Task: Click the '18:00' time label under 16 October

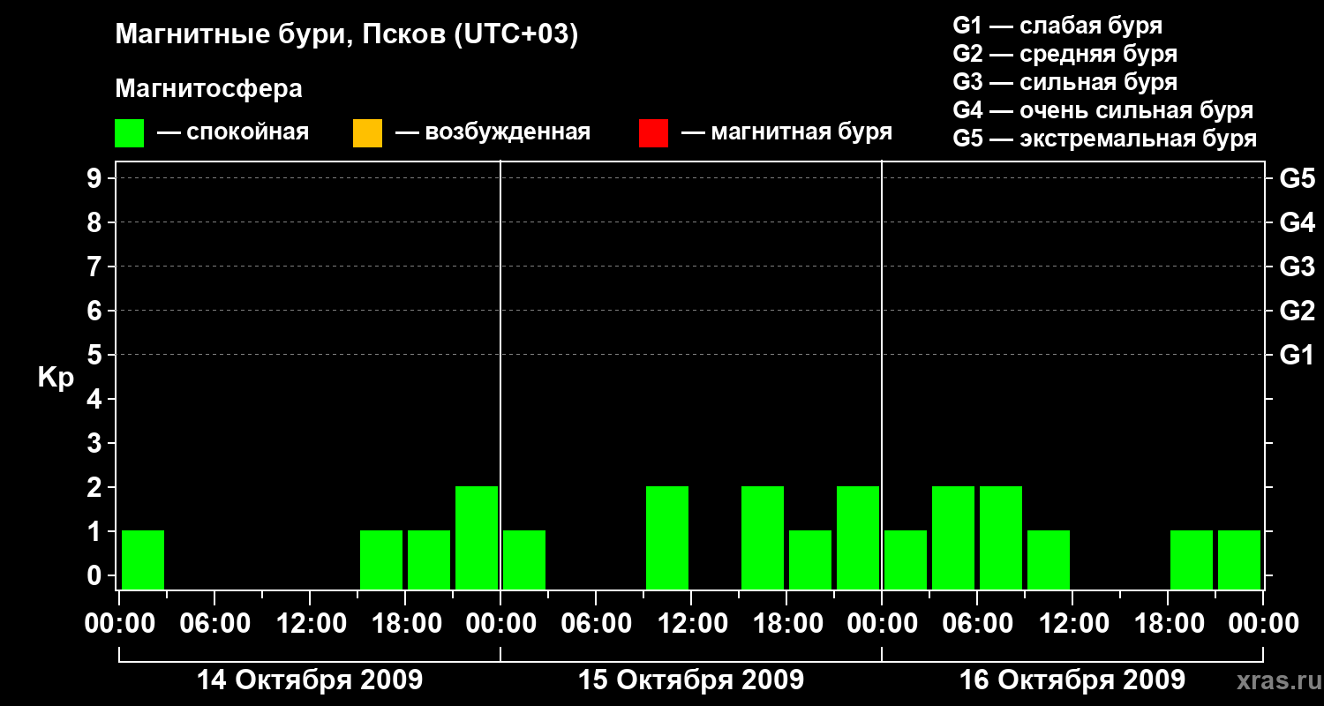Action: coord(1168,624)
